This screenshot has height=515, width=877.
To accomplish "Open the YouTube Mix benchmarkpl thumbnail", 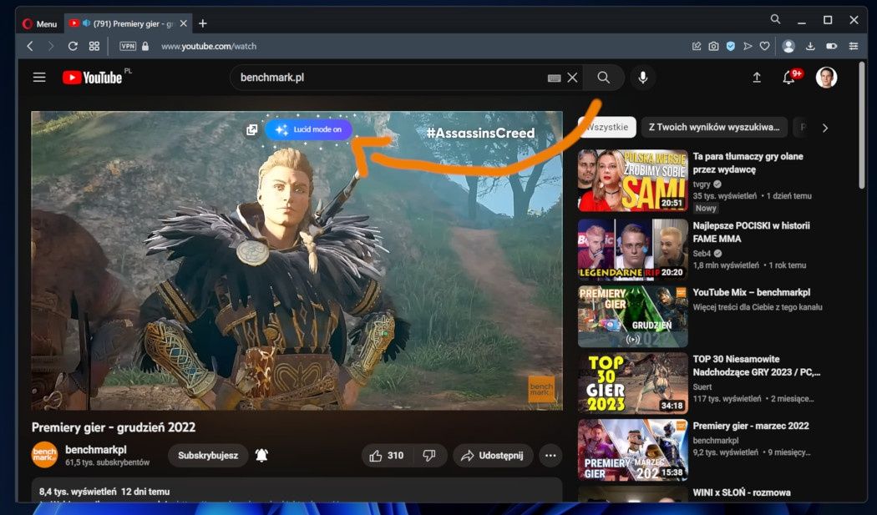I will pos(632,316).
